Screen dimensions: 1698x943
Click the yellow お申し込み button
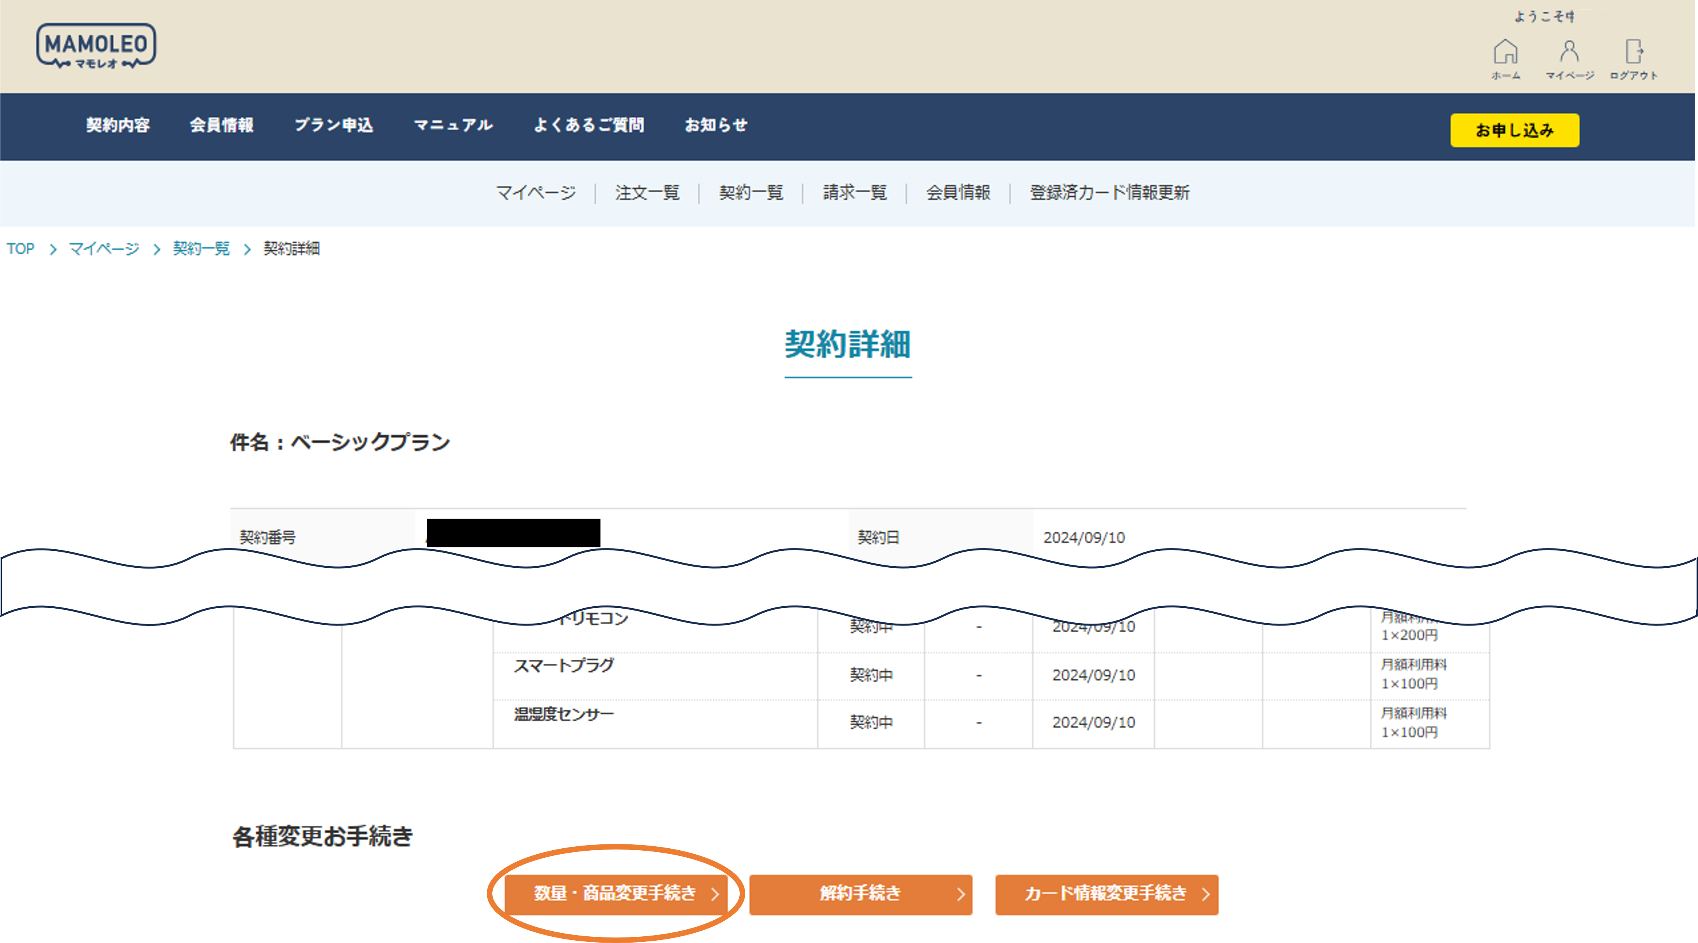[x=1514, y=130]
